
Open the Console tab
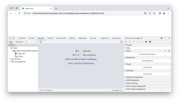(x=31, y=38)
